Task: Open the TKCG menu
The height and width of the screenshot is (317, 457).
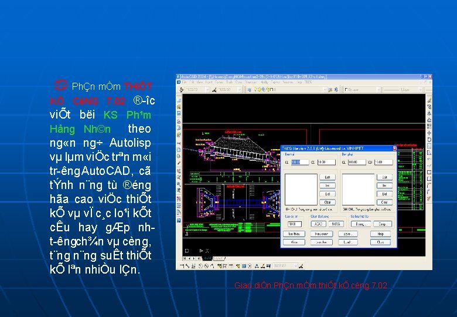Action: click(x=308, y=82)
